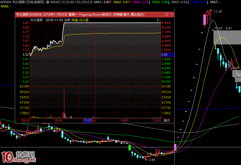
Task: Click the 操作 button in the popup
Action: click(167, 121)
